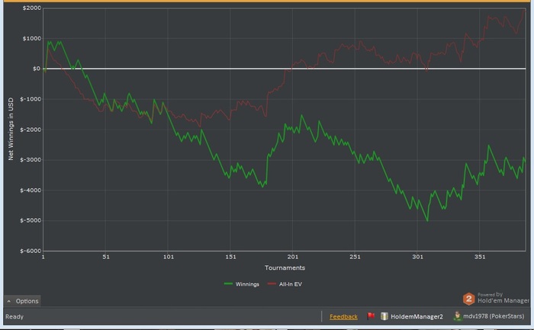The height and width of the screenshot is (330, 534).
Task: Click the Tournaments axis title
Action: click(285, 268)
